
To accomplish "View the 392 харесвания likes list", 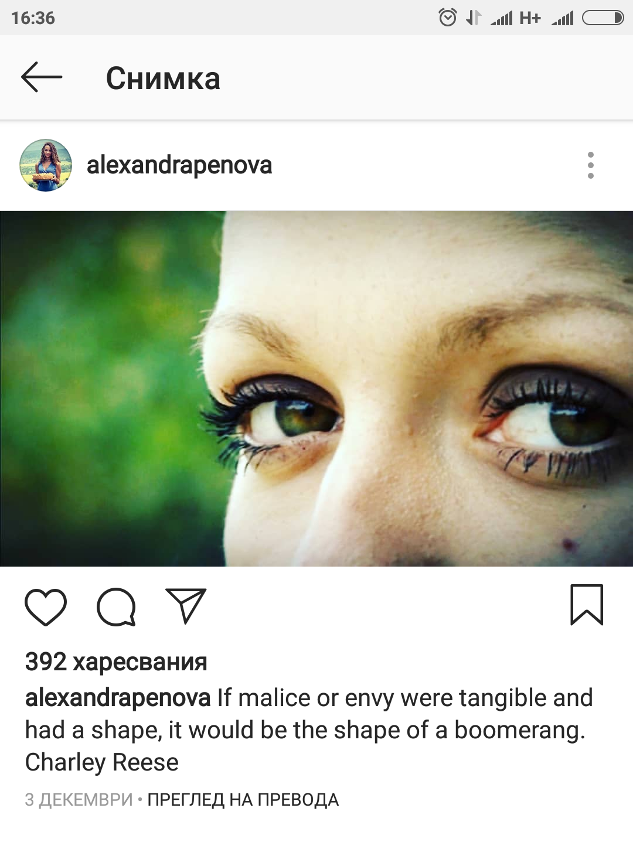I will [116, 662].
